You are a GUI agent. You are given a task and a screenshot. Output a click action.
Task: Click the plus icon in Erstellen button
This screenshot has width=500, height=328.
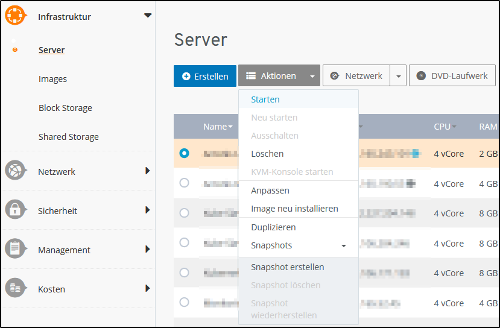point(186,76)
